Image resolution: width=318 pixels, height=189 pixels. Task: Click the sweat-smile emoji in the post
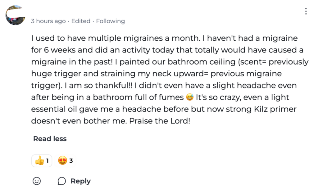point(189,97)
